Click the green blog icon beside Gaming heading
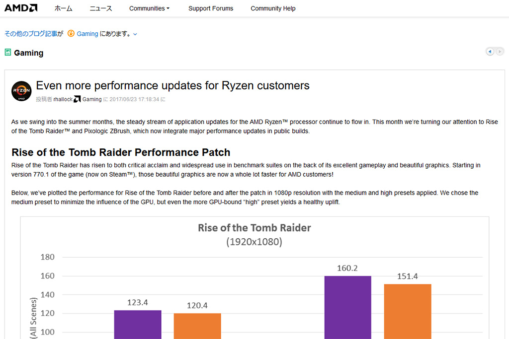The image size is (509, 339). (7, 52)
